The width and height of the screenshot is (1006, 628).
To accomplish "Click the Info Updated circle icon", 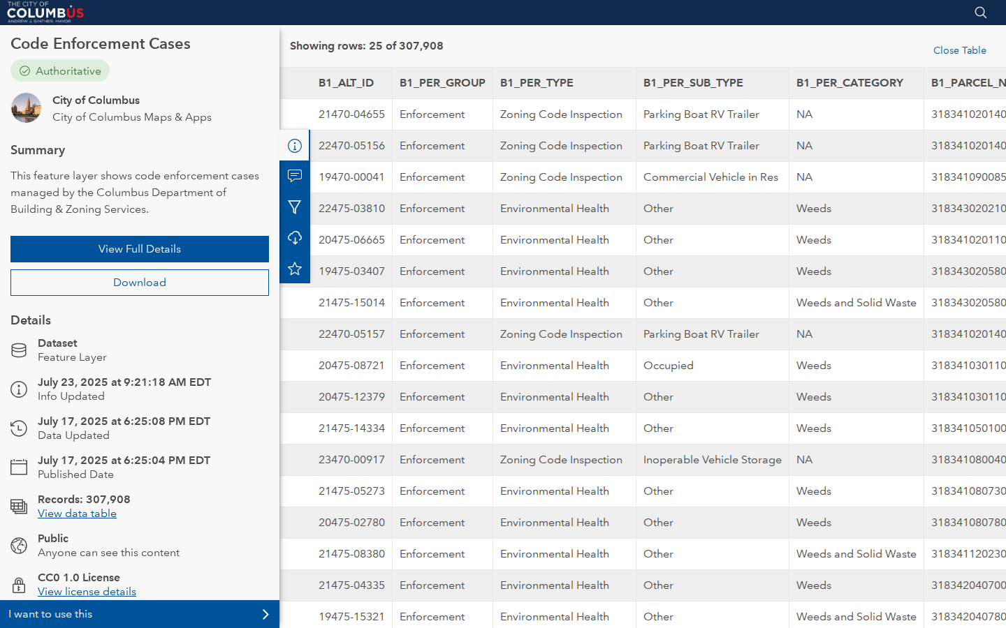I will [x=19, y=389].
